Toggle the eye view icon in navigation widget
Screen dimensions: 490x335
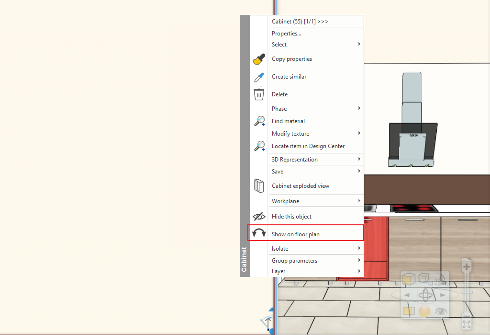pos(441,311)
